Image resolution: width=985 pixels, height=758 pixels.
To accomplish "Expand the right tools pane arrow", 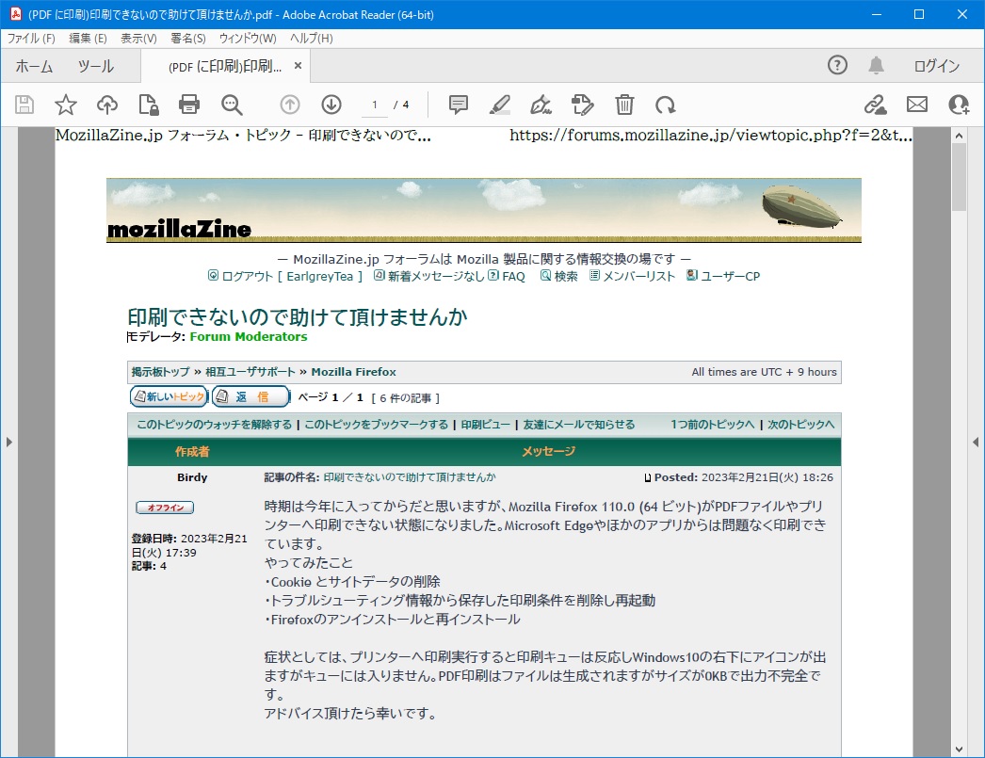I will point(976,443).
